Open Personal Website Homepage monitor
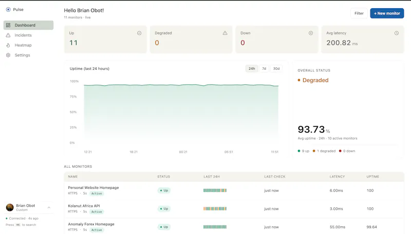The width and height of the screenshot is (411, 234). 94,188
